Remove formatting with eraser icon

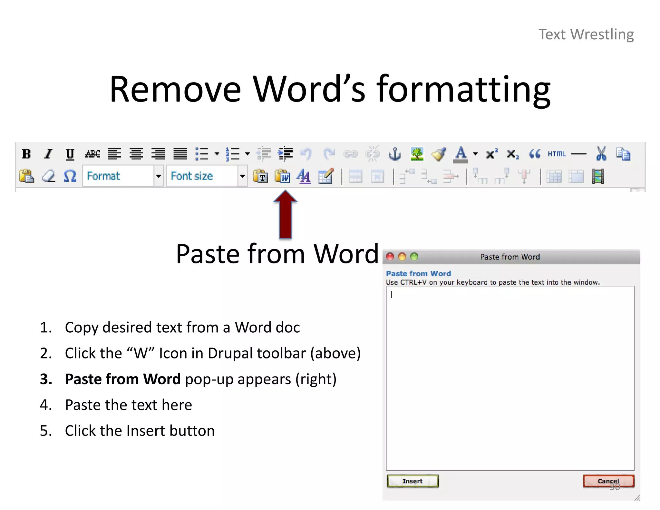[x=48, y=176]
